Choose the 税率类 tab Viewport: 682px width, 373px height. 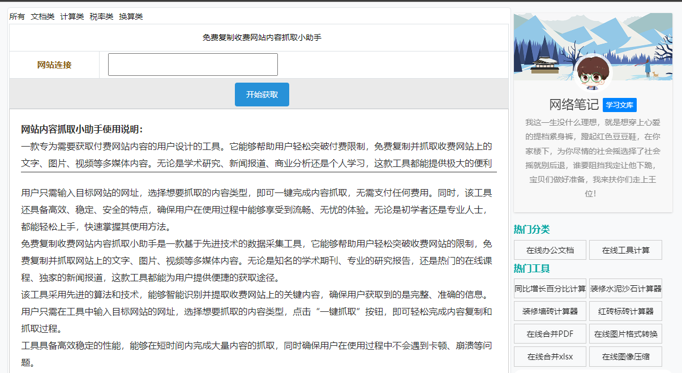click(x=101, y=16)
